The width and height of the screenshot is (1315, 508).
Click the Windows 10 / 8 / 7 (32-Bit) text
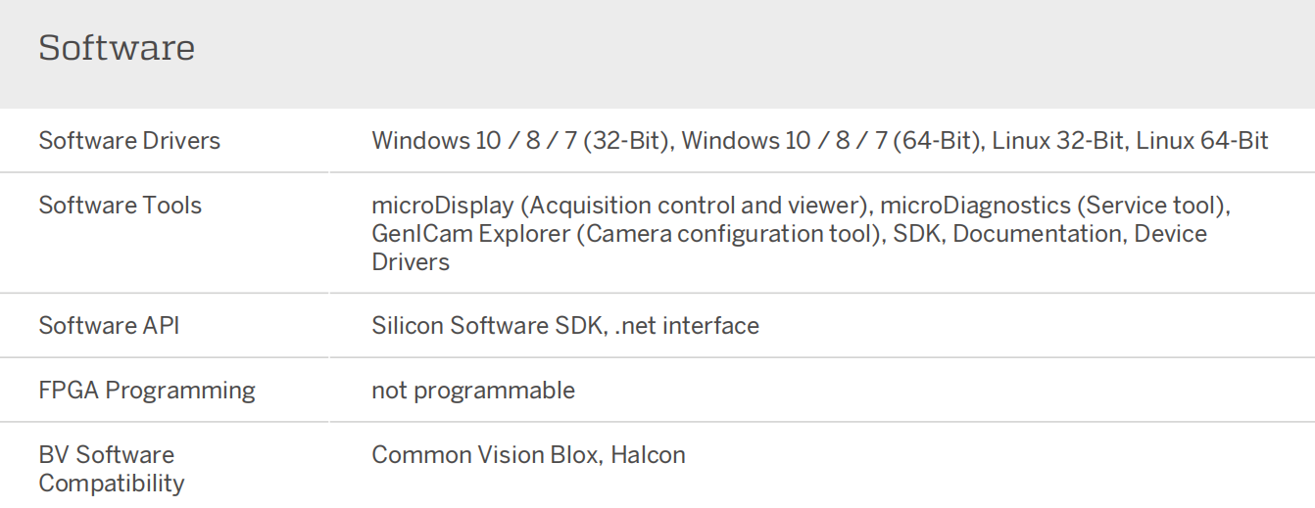[520, 141]
